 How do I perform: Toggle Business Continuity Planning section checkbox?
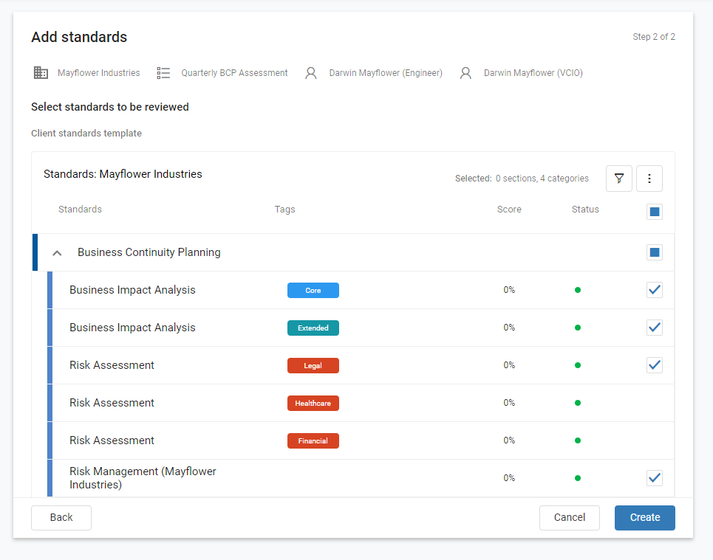(x=655, y=252)
